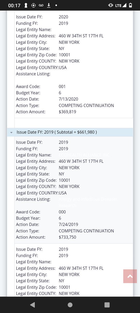Tap the Action Type label in the $369,819 record
This screenshot has width=140, height=313.
coord(28,105)
